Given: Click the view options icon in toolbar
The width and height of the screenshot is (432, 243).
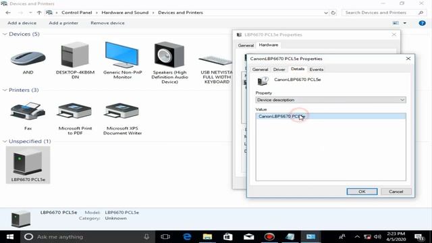Looking at the screenshot, I should point(396,23).
